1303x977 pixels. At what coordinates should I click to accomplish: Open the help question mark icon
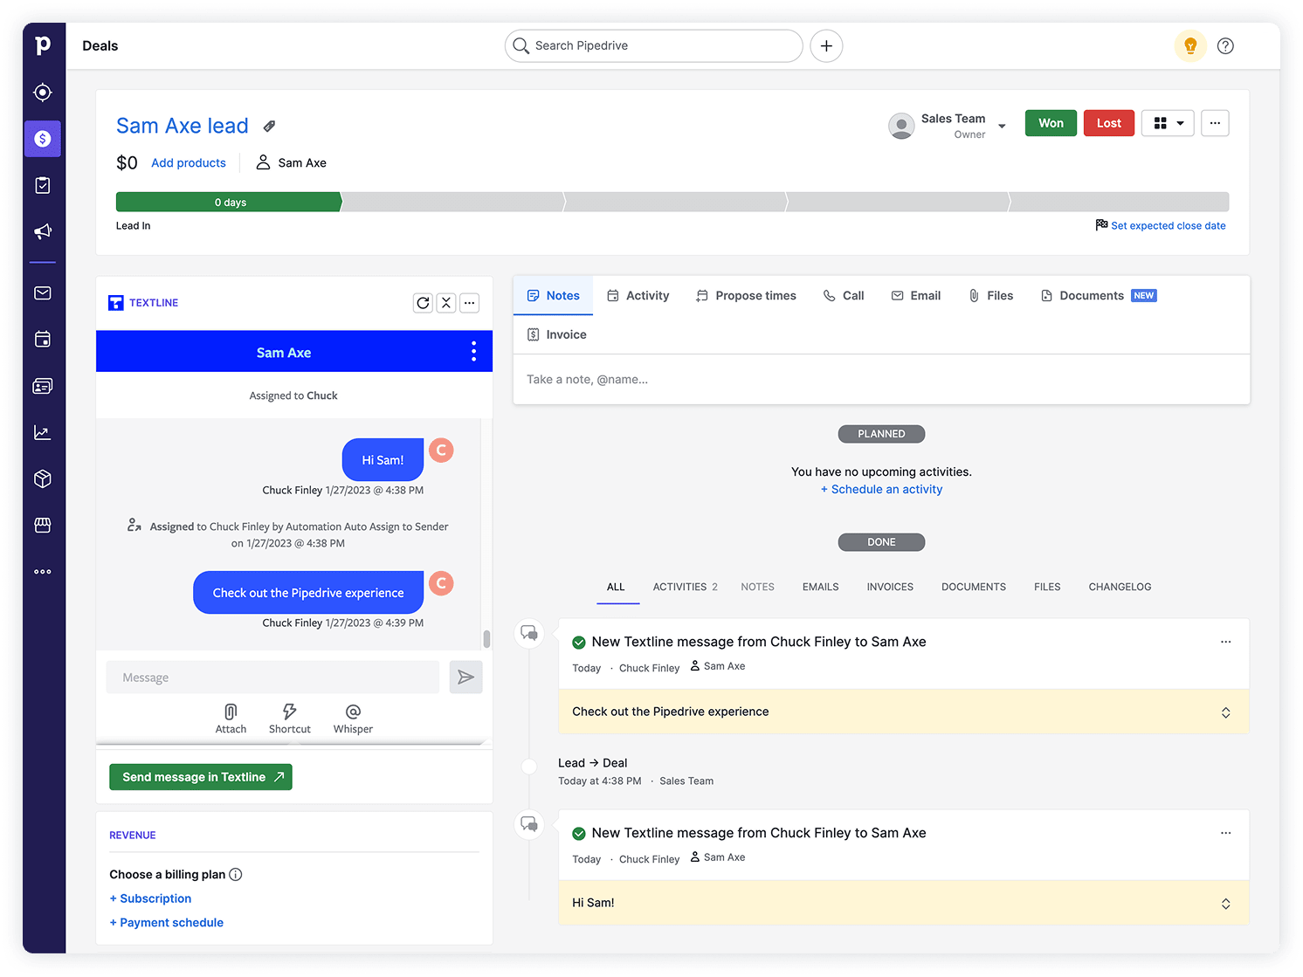1225,45
